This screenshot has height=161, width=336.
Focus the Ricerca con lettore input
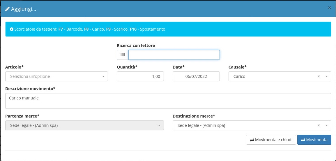[x=174, y=55]
